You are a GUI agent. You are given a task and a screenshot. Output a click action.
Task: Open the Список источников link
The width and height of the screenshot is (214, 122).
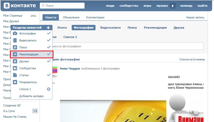(x=192, y=59)
